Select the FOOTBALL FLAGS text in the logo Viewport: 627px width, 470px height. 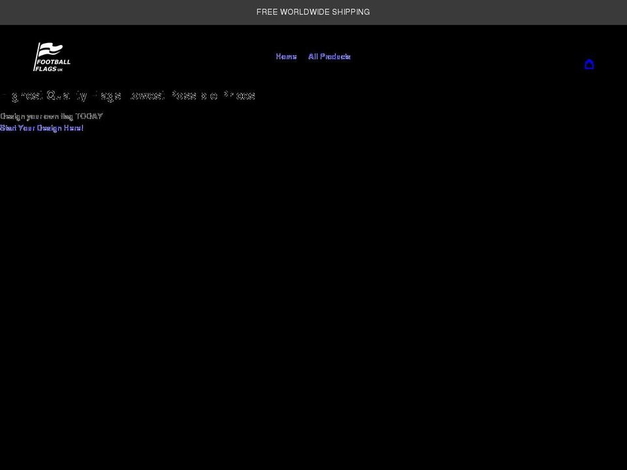click(x=54, y=64)
